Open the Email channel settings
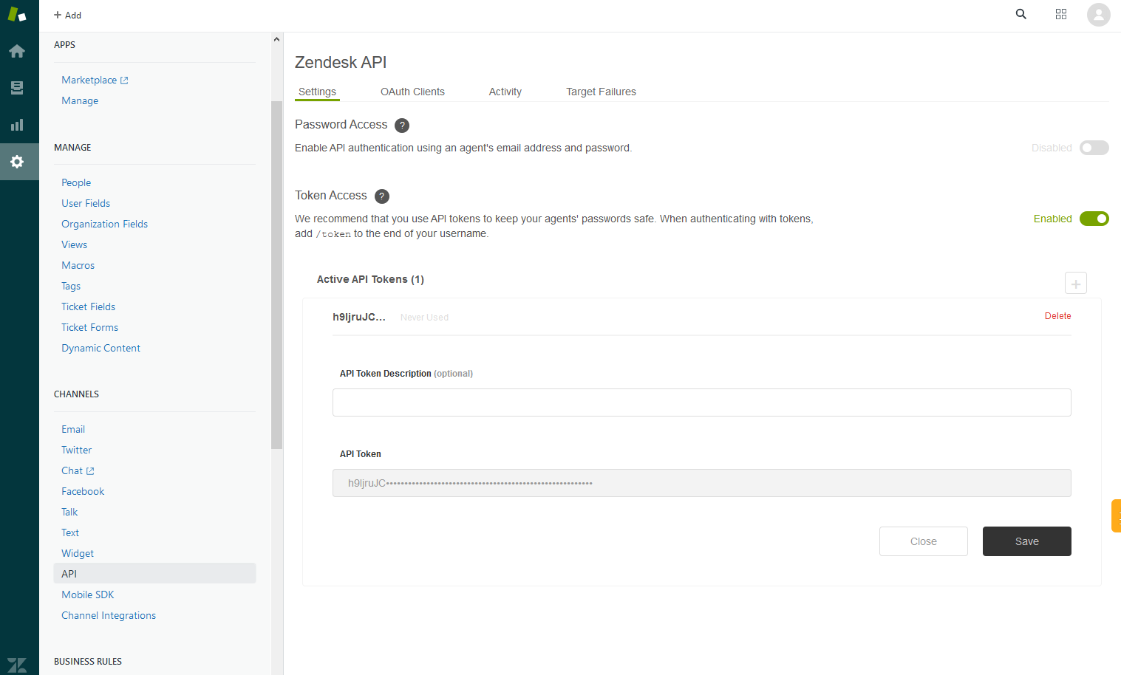This screenshot has width=1121, height=675. click(73, 429)
